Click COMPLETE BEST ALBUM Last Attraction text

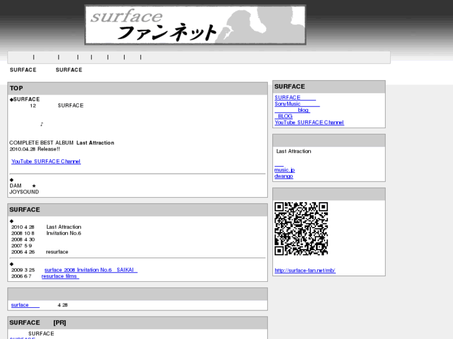[62, 143]
